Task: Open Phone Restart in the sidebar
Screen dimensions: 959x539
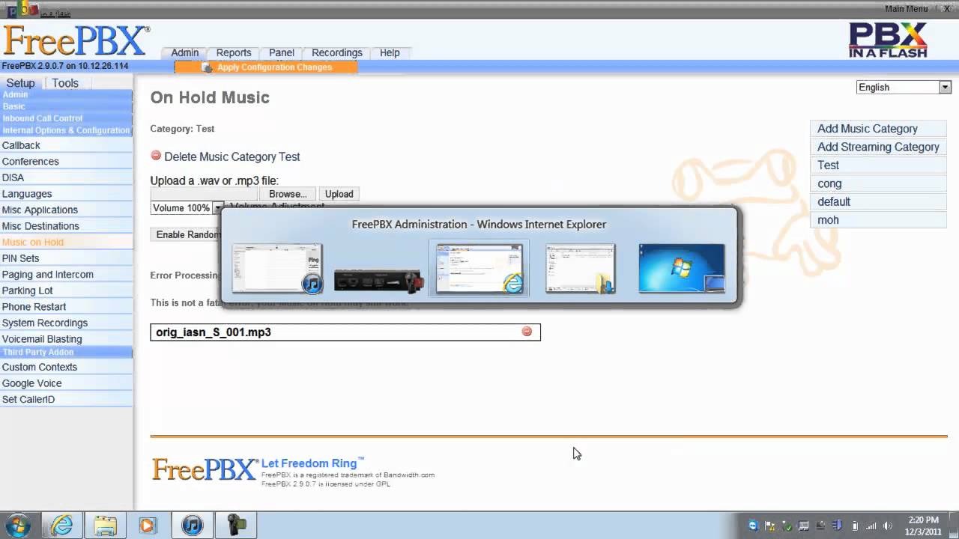Action: click(66, 307)
